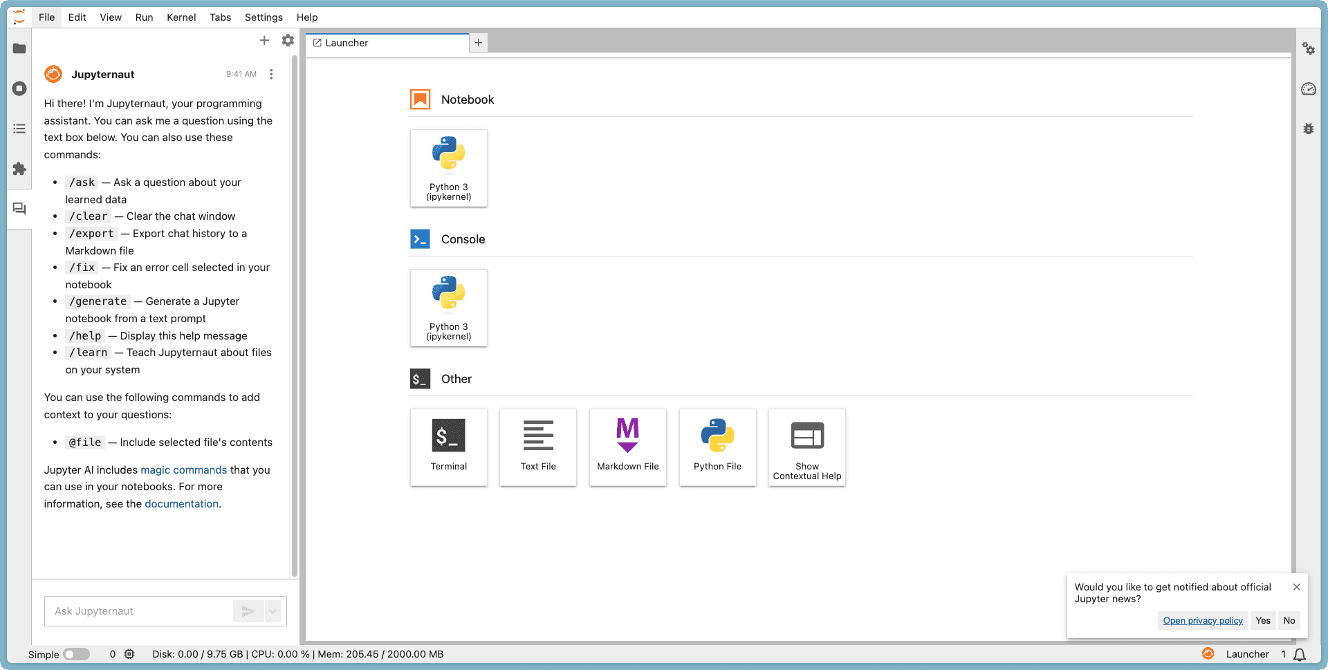Screen dimensions: 1328x670
Task: Create a new Python File
Action: point(718,447)
